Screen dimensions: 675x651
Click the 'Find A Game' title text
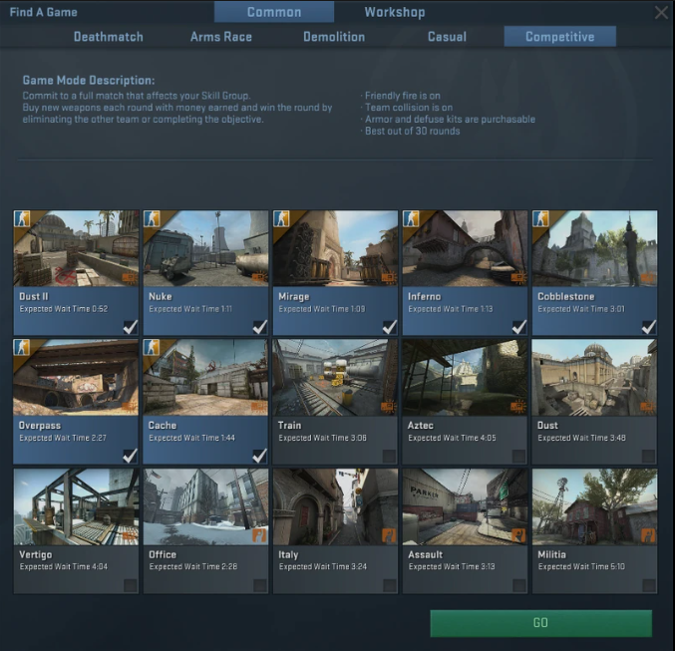(x=44, y=12)
